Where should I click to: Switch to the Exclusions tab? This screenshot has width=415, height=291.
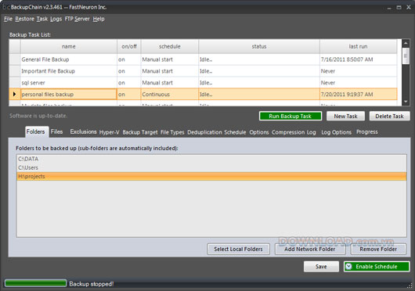(x=83, y=131)
